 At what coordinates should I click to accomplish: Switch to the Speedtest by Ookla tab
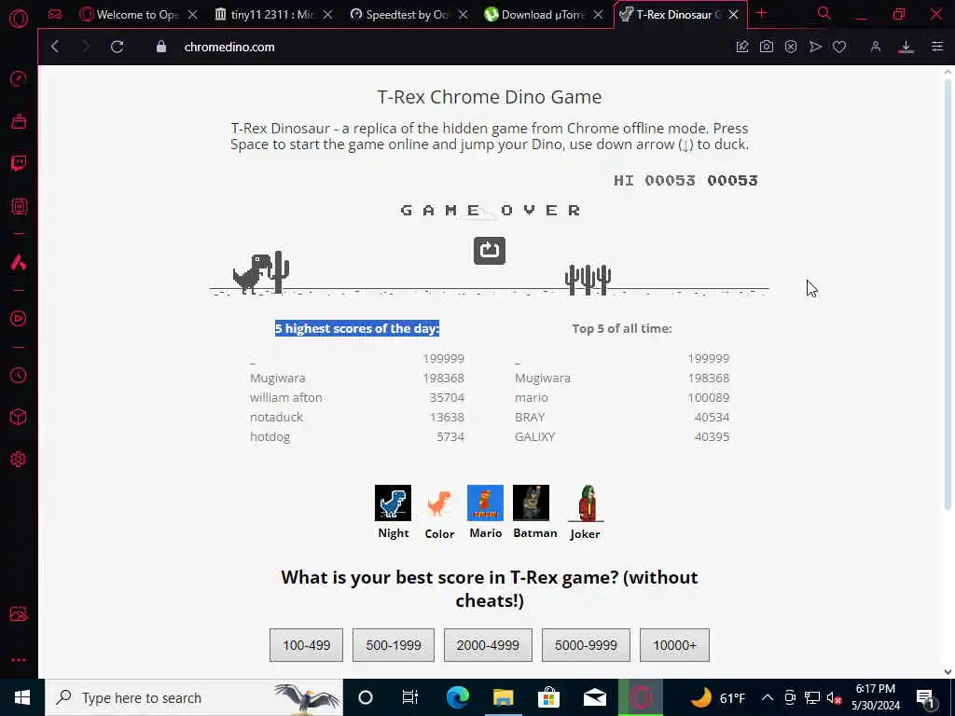(400, 15)
